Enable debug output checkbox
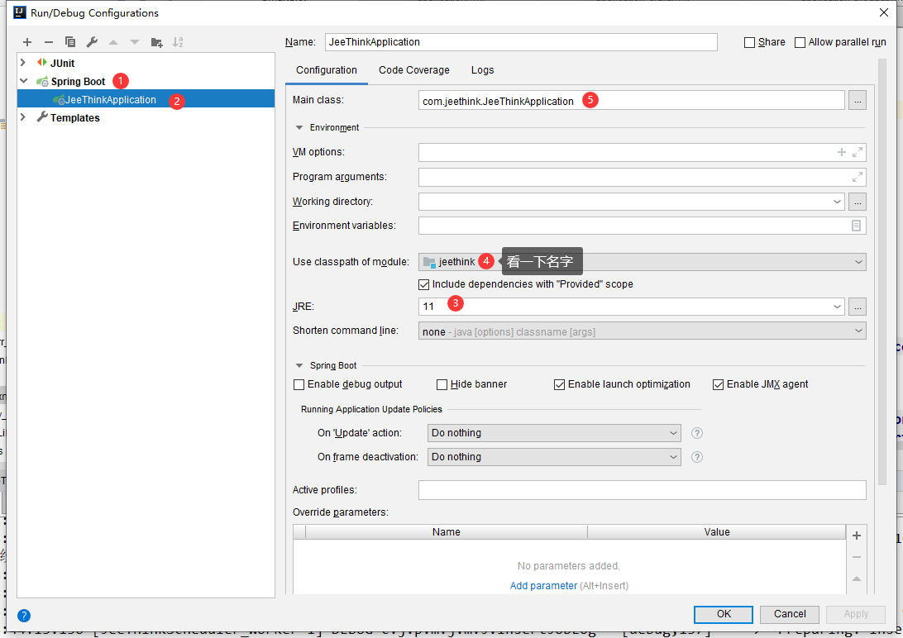Image resolution: width=903 pixels, height=638 pixels. pos(299,384)
